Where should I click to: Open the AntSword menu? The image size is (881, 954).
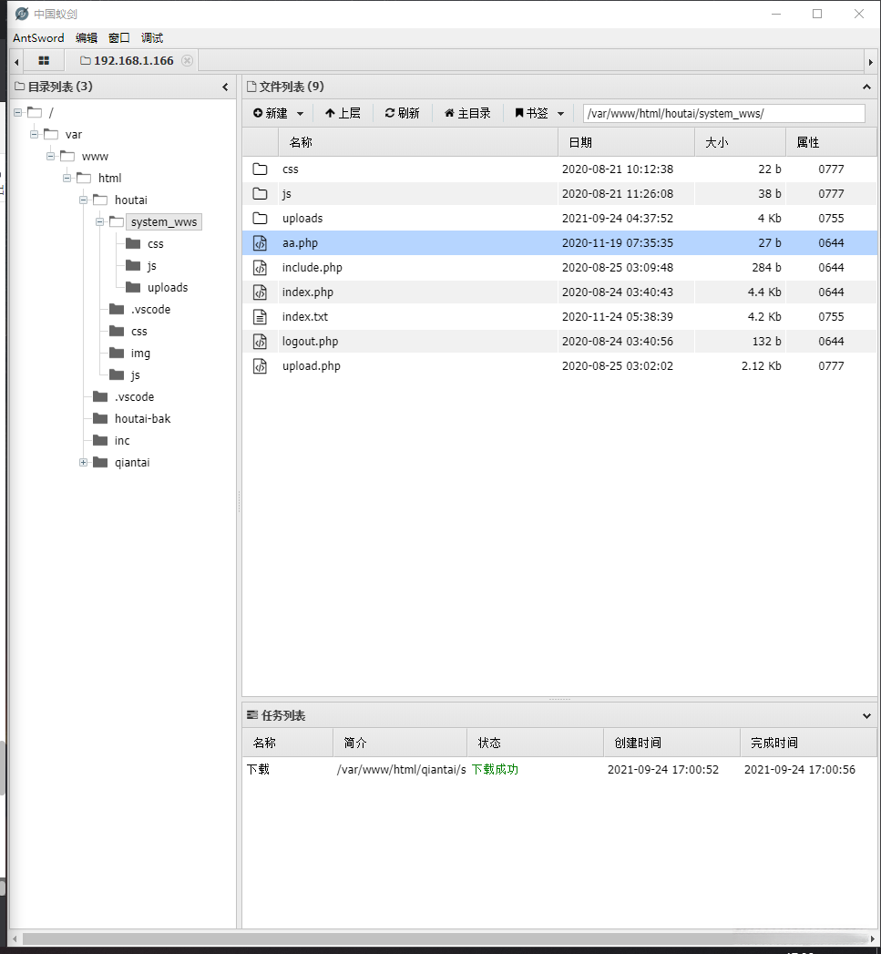tap(38, 37)
